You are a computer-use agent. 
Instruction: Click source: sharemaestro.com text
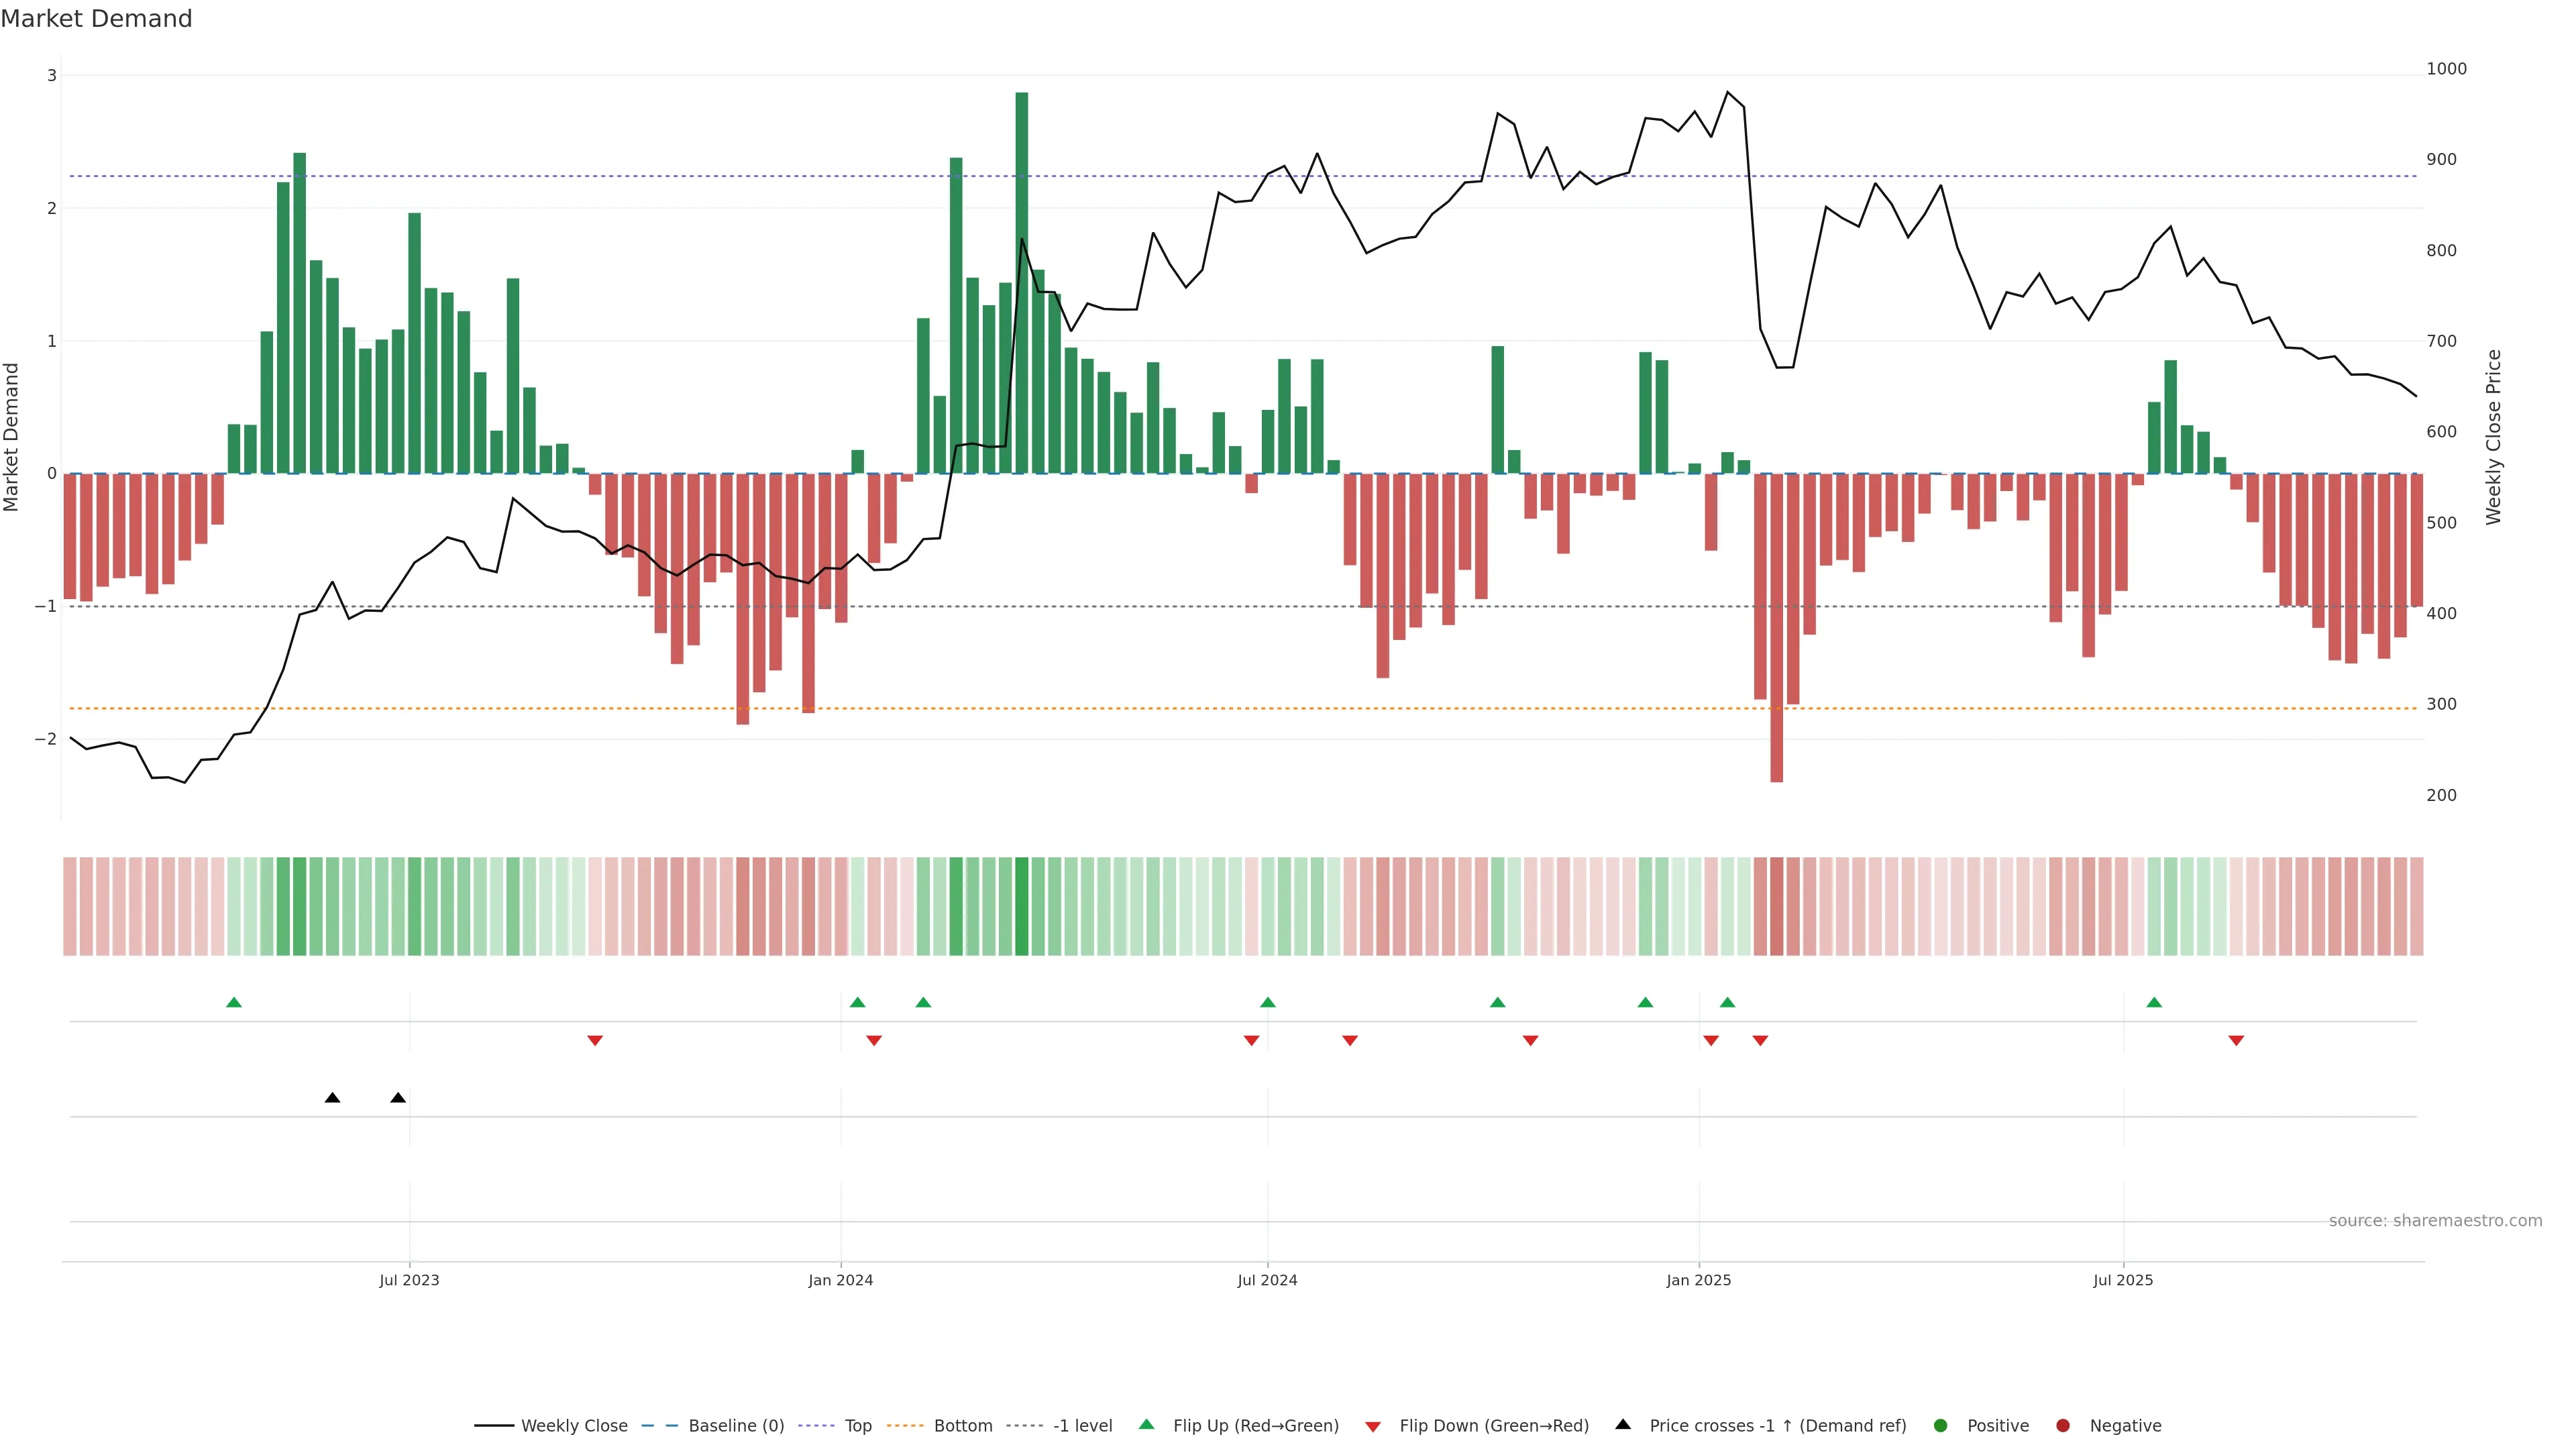tap(2435, 1220)
